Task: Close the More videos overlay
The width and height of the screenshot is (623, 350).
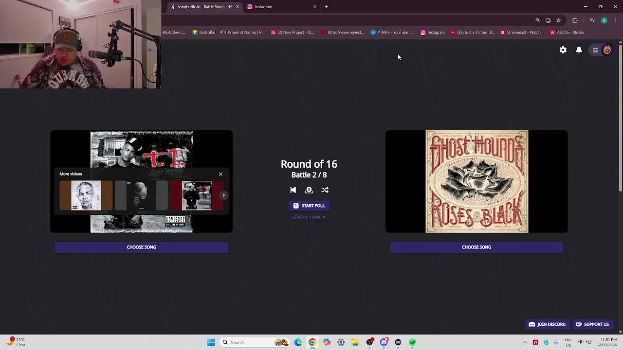Action: coord(220,174)
